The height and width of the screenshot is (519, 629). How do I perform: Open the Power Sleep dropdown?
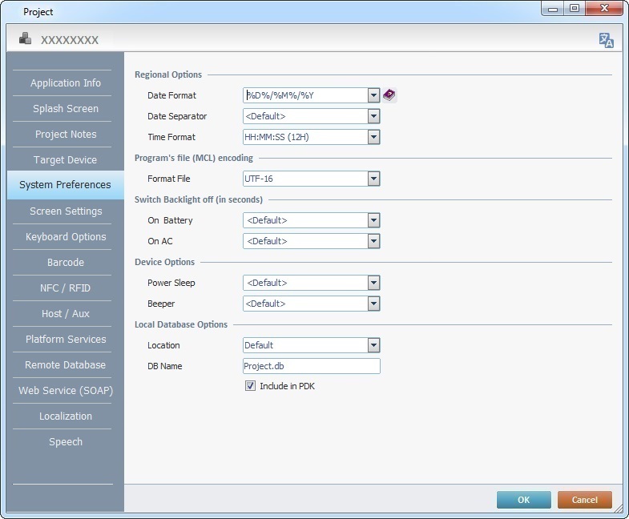[x=373, y=283]
